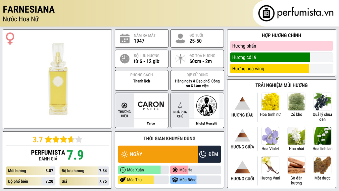Screen dimensions: 339x191
Task: Click the Hương hoa vàng yellow accord bar
Action: [281, 69]
